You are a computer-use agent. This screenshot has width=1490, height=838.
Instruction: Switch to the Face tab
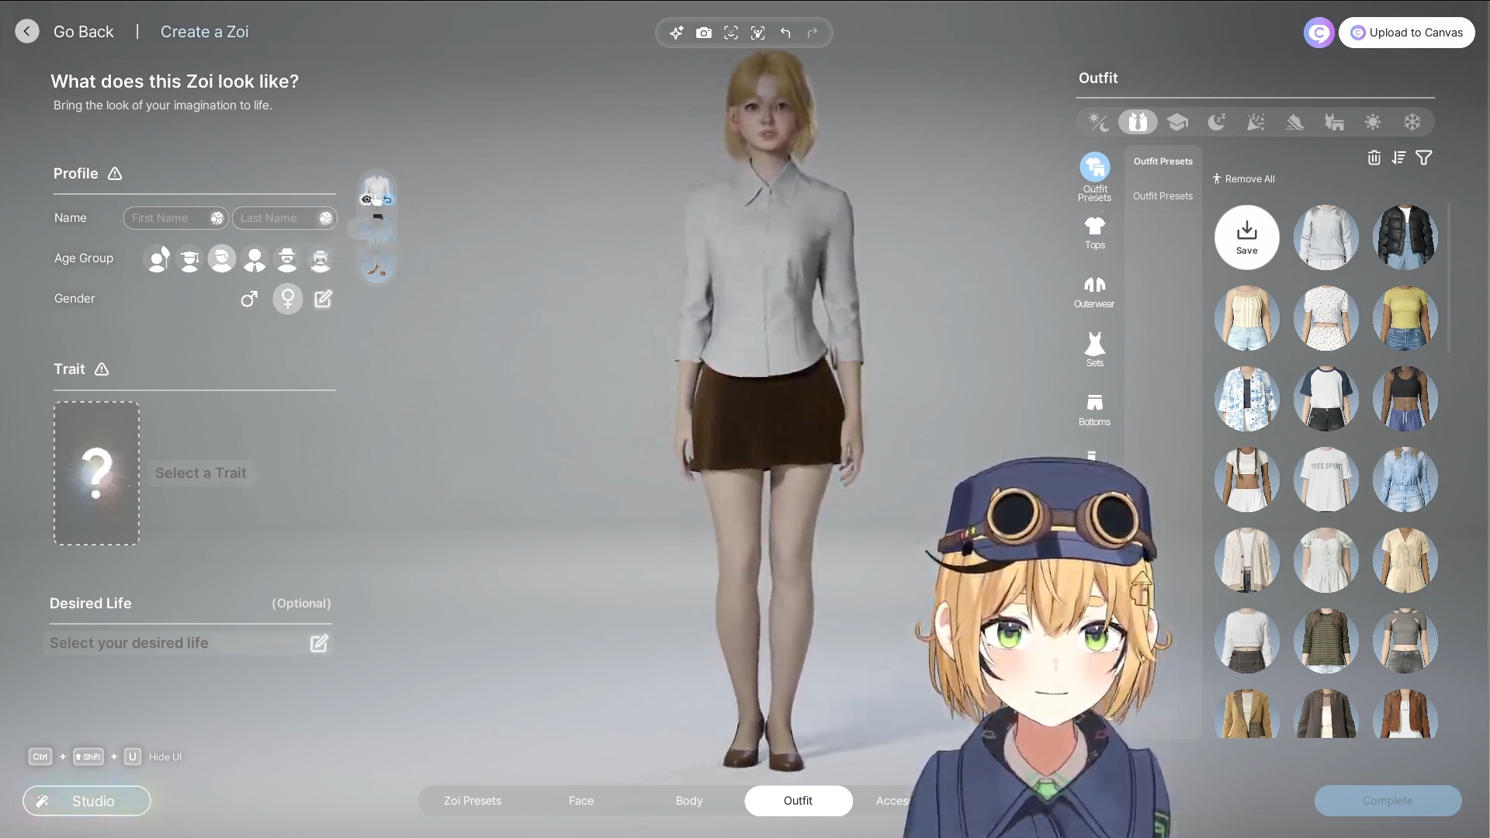pos(580,800)
